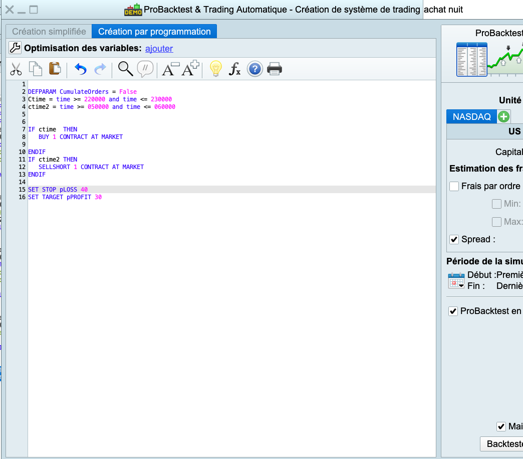Select the NASDAQ tab
Screen dimensions: 523x459
pyautogui.click(x=471, y=117)
